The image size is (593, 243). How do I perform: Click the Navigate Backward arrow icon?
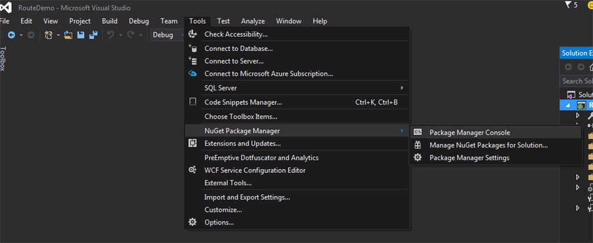pyautogui.click(x=11, y=35)
